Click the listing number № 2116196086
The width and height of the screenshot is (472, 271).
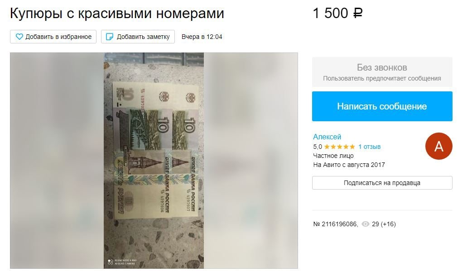(335, 224)
